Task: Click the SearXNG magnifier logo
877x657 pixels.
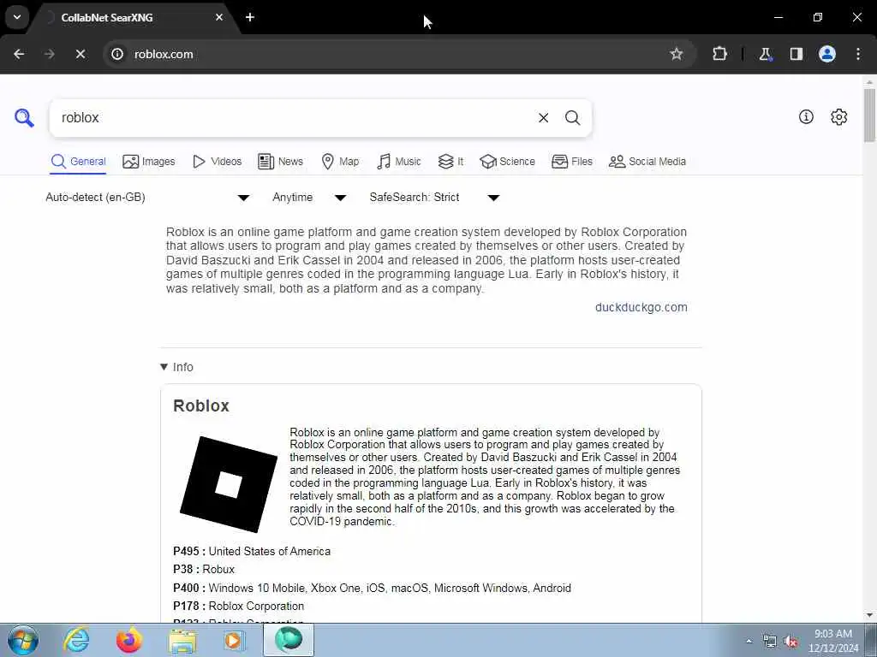Action: (x=24, y=118)
